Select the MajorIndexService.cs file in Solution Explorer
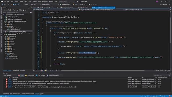Viewport: 172px width, 97px height. coord(16,28)
